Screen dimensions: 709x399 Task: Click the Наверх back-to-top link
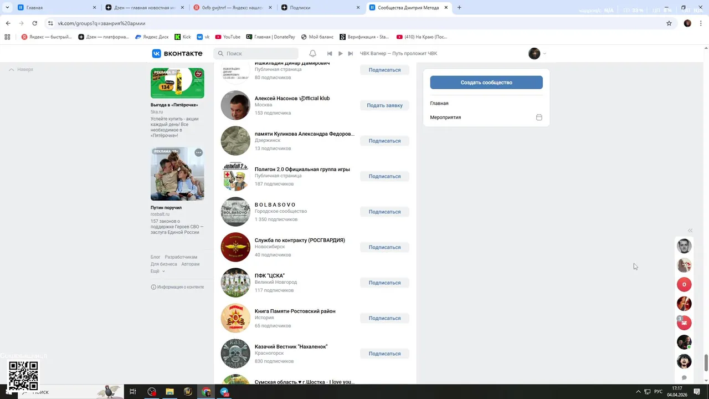(21, 69)
